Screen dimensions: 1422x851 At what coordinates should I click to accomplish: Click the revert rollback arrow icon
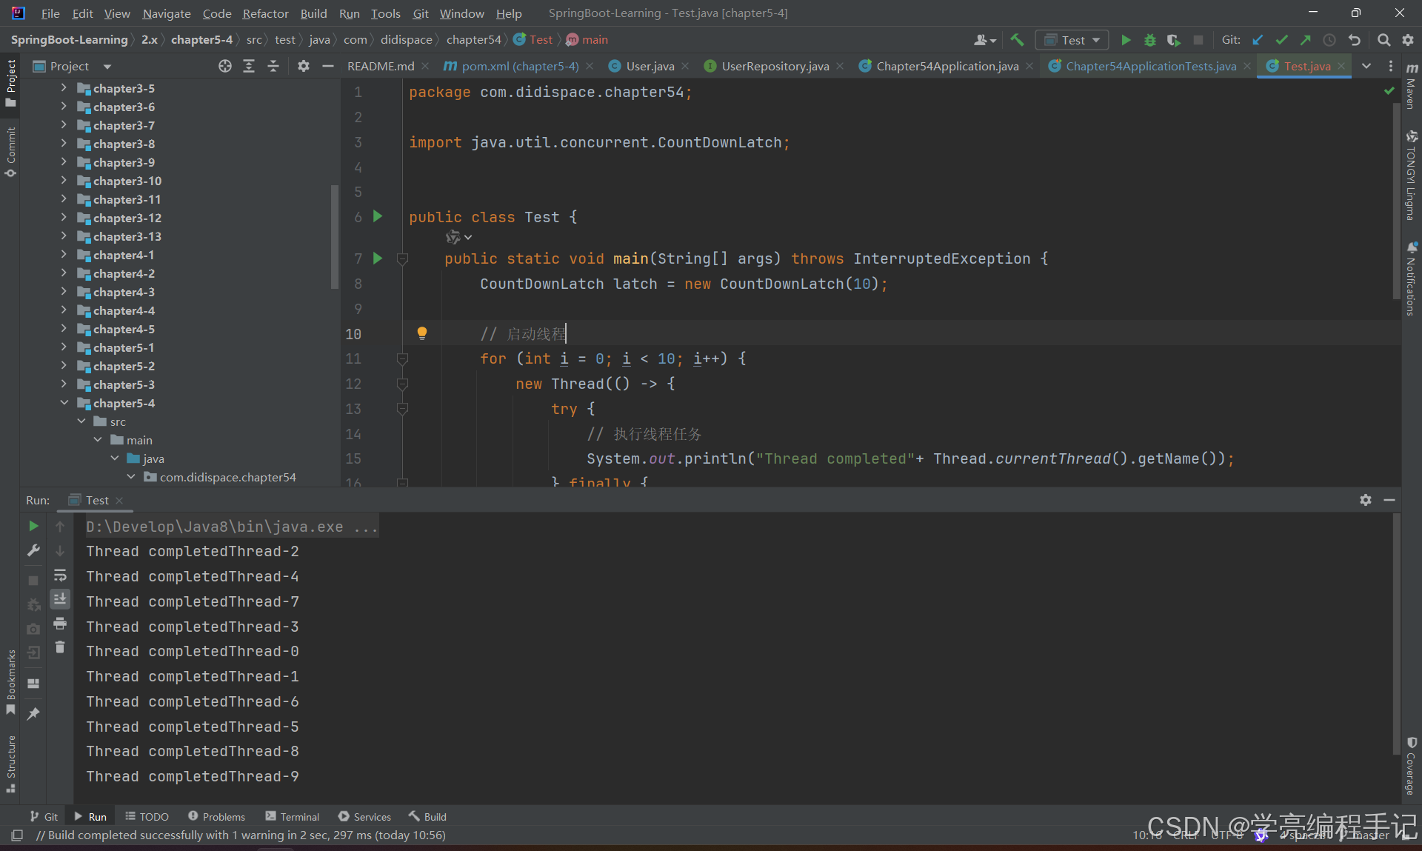pos(1355,40)
